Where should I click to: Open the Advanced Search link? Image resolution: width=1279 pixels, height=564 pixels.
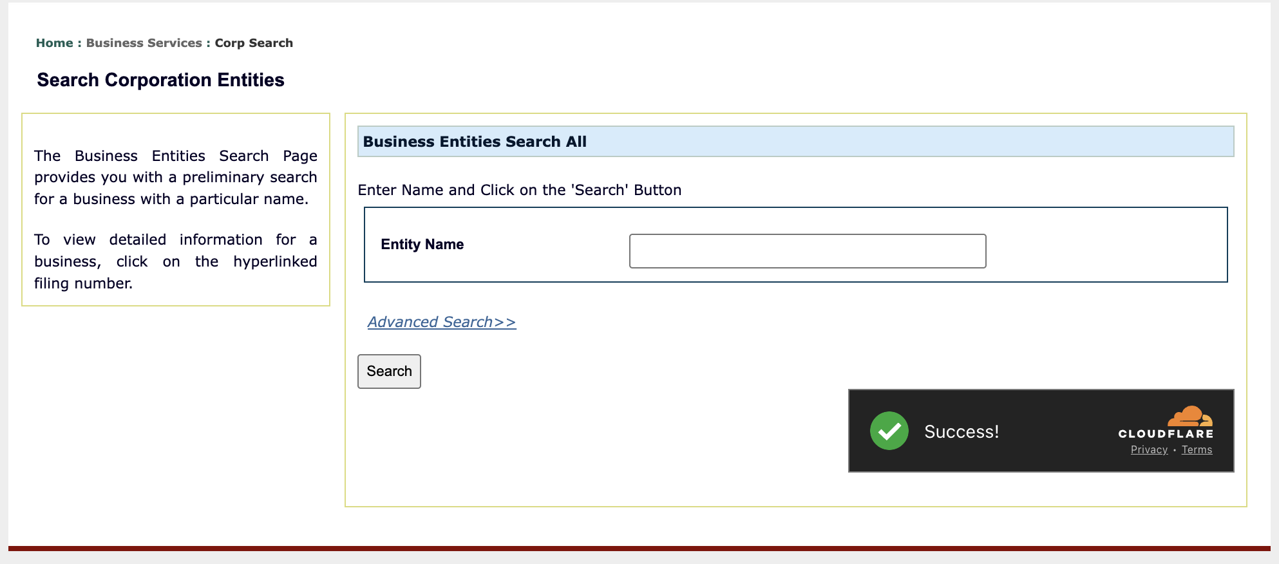[441, 322]
